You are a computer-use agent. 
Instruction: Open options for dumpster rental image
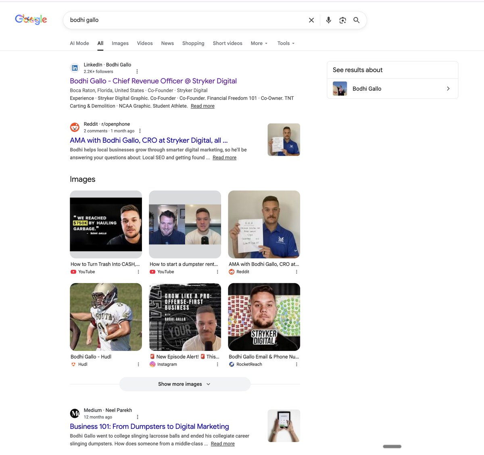click(x=217, y=272)
